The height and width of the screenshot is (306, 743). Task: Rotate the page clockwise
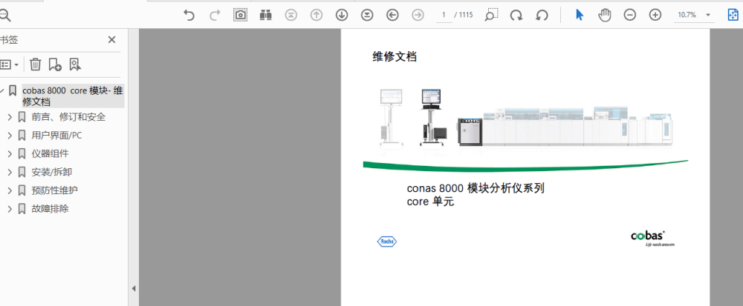(x=517, y=15)
